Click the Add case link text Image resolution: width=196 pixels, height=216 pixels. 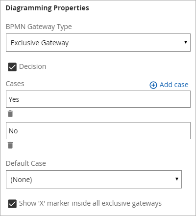174,85
